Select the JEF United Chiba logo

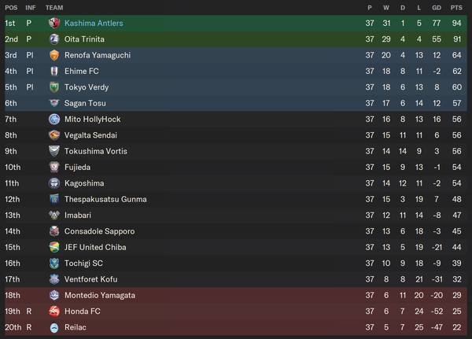(x=54, y=247)
